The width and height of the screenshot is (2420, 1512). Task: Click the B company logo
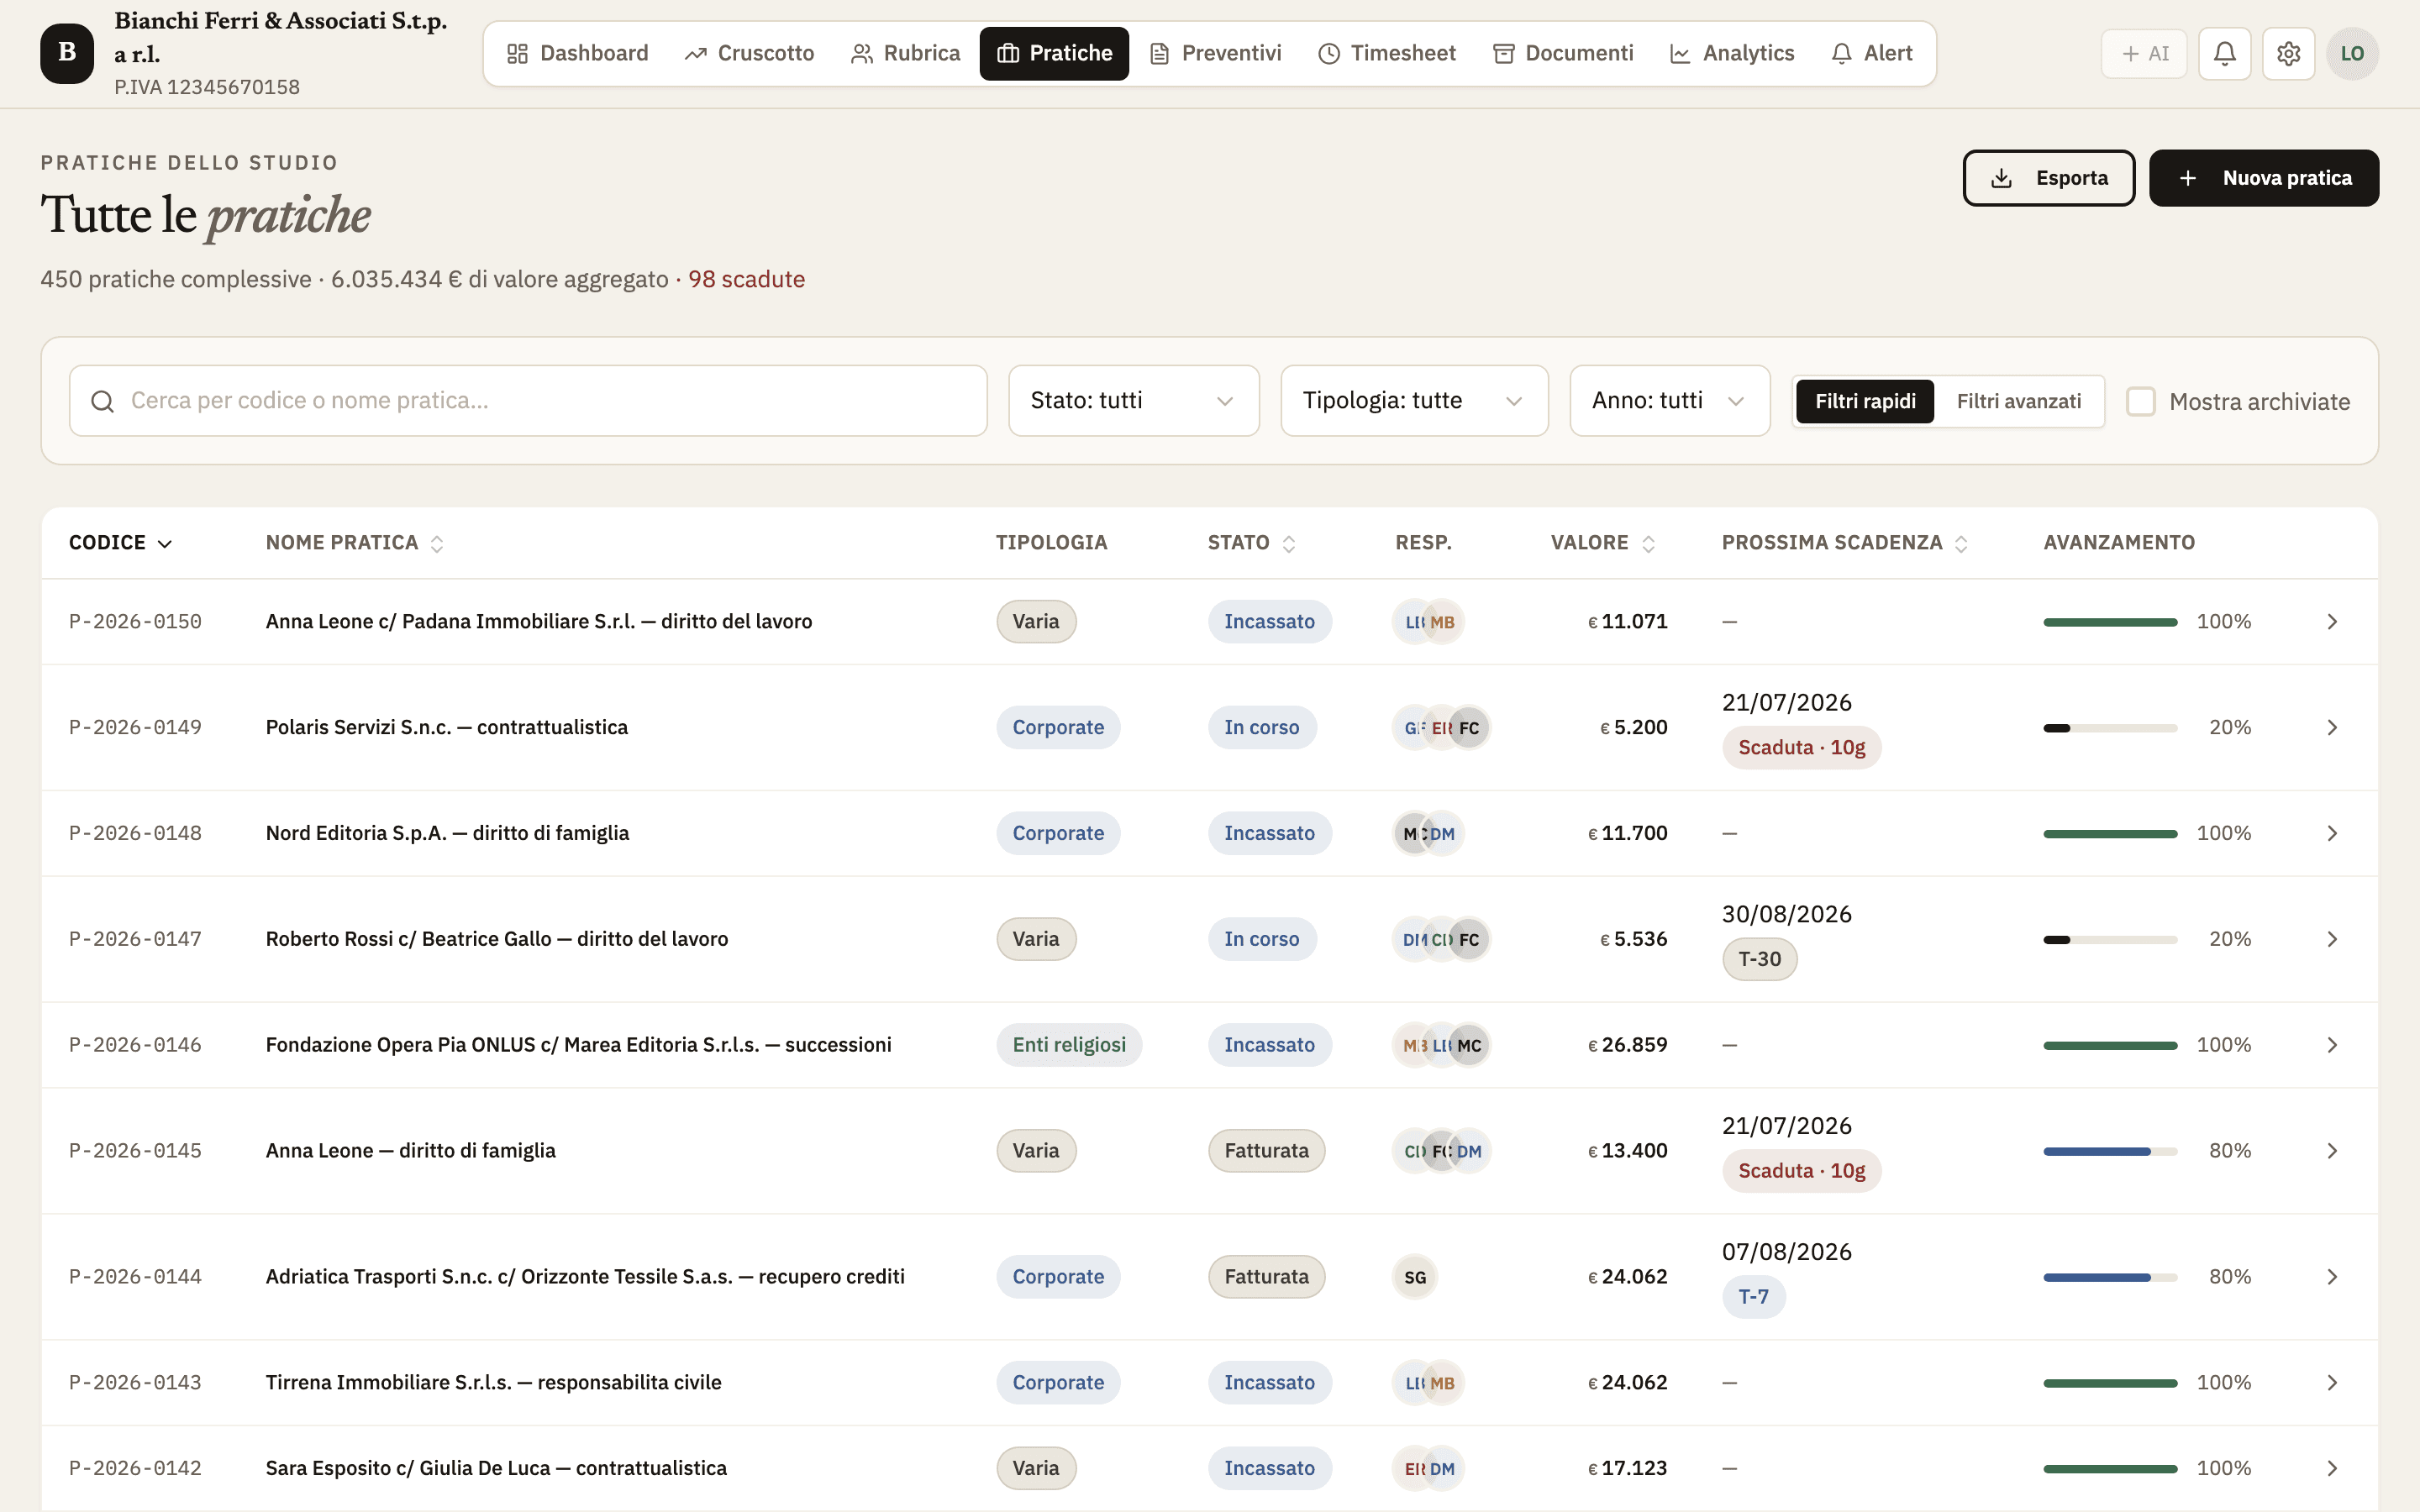click(x=67, y=53)
